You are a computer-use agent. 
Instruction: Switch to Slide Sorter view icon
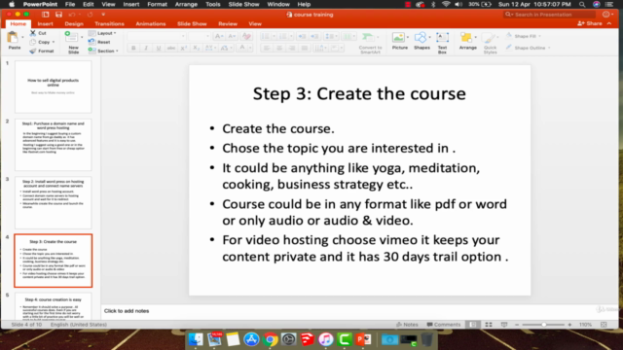pos(489,325)
